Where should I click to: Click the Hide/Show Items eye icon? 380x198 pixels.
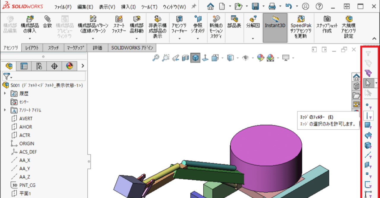pyautogui.click(x=246, y=58)
